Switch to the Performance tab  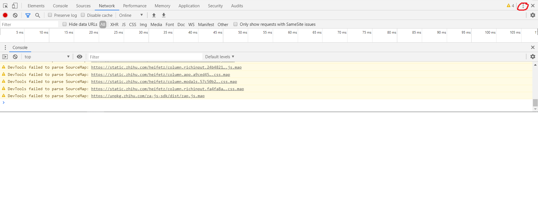[135, 6]
